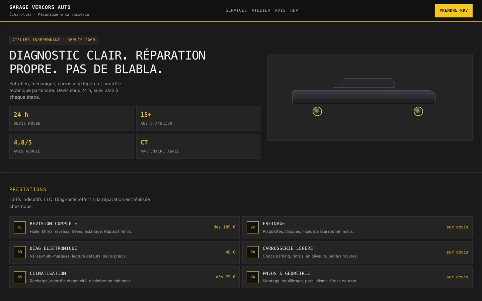Viewport: 482px width, 301px height.
Task: Click the 05 number badge
Action: point(20,277)
